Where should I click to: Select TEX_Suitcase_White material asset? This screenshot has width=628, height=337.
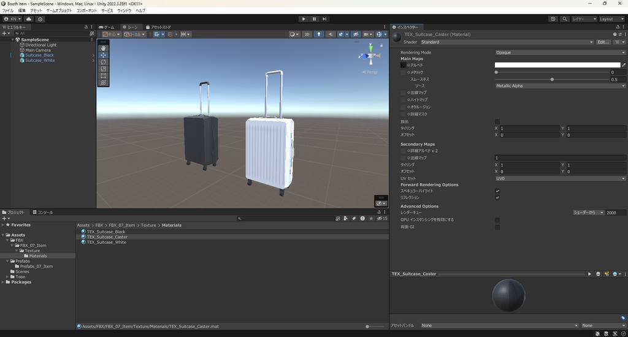(106, 242)
